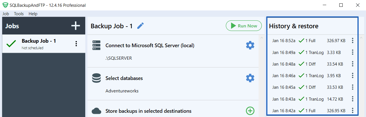
Task: Select the 3.33 KB TranLog backup entry
Action: (313, 52)
